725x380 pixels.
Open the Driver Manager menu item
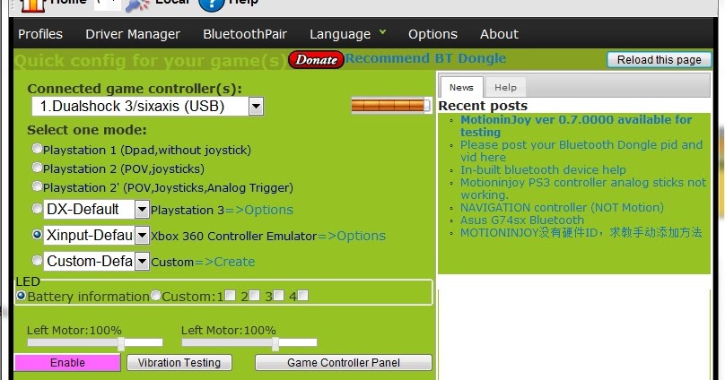pos(133,34)
